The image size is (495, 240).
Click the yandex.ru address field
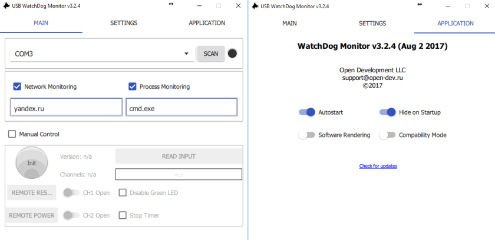(x=66, y=108)
